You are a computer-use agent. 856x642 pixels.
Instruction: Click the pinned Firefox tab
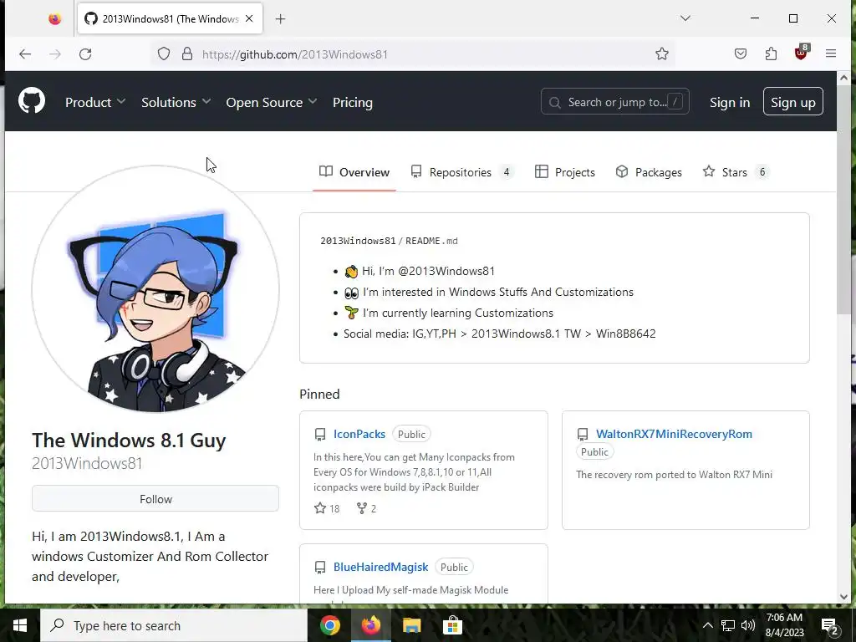[x=54, y=19]
